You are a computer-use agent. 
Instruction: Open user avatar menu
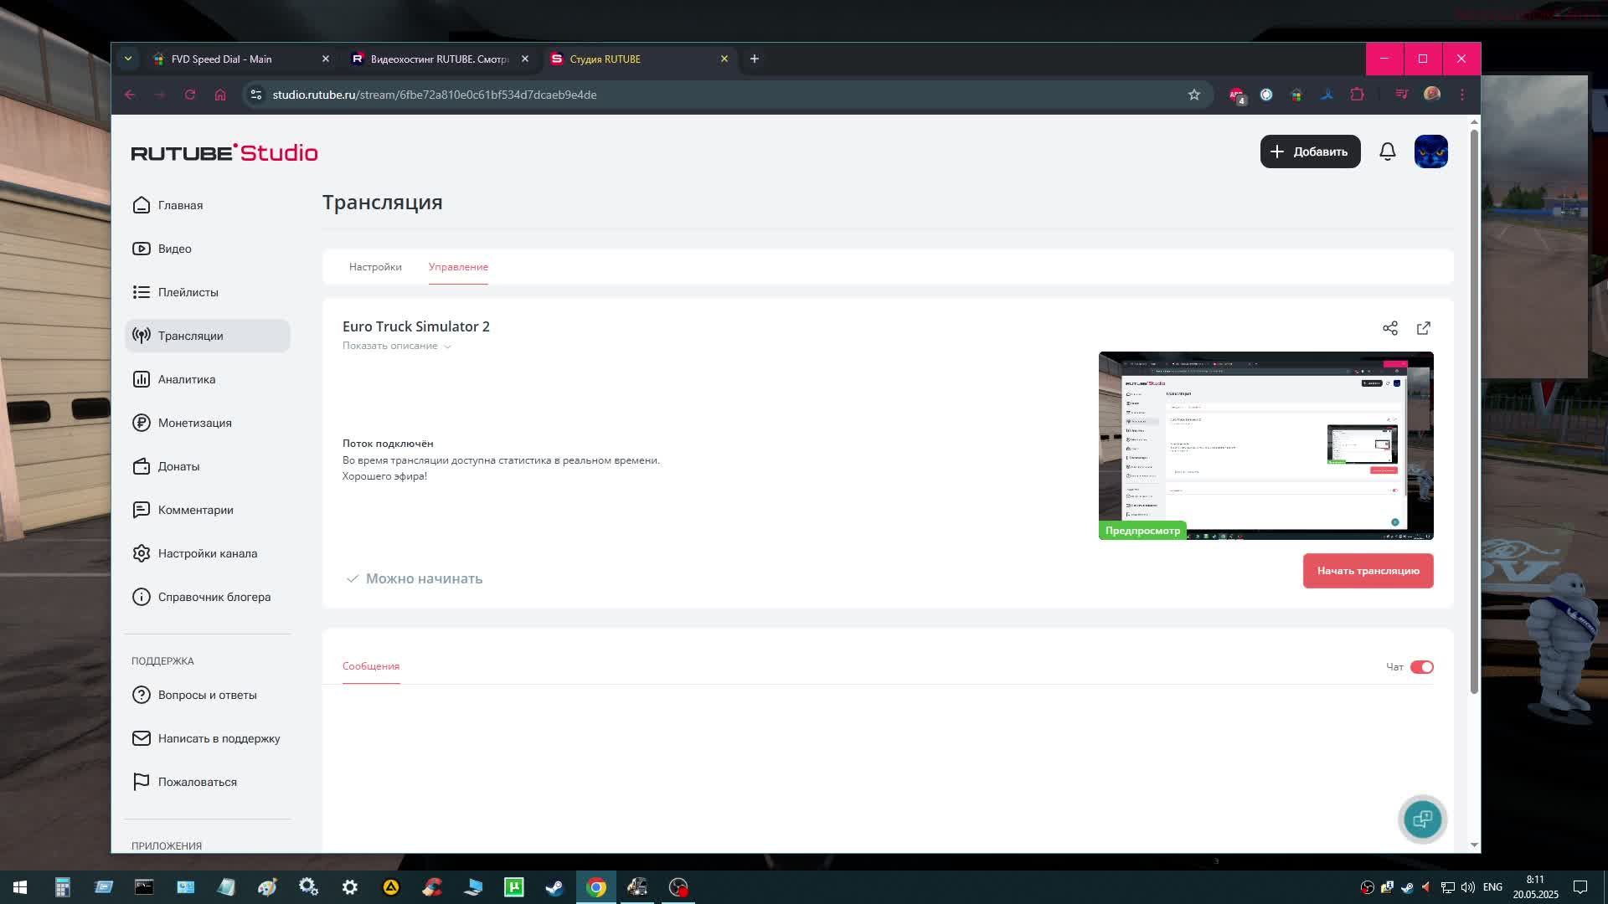pos(1431,152)
